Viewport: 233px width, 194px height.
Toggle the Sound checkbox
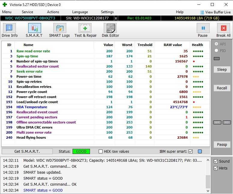pyautogui.click(x=216, y=161)
